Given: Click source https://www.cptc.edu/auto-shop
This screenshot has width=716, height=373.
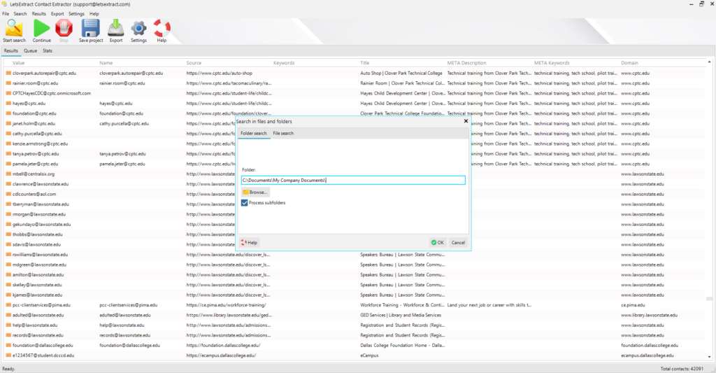Looking at the screenshot, I should 219,73.
